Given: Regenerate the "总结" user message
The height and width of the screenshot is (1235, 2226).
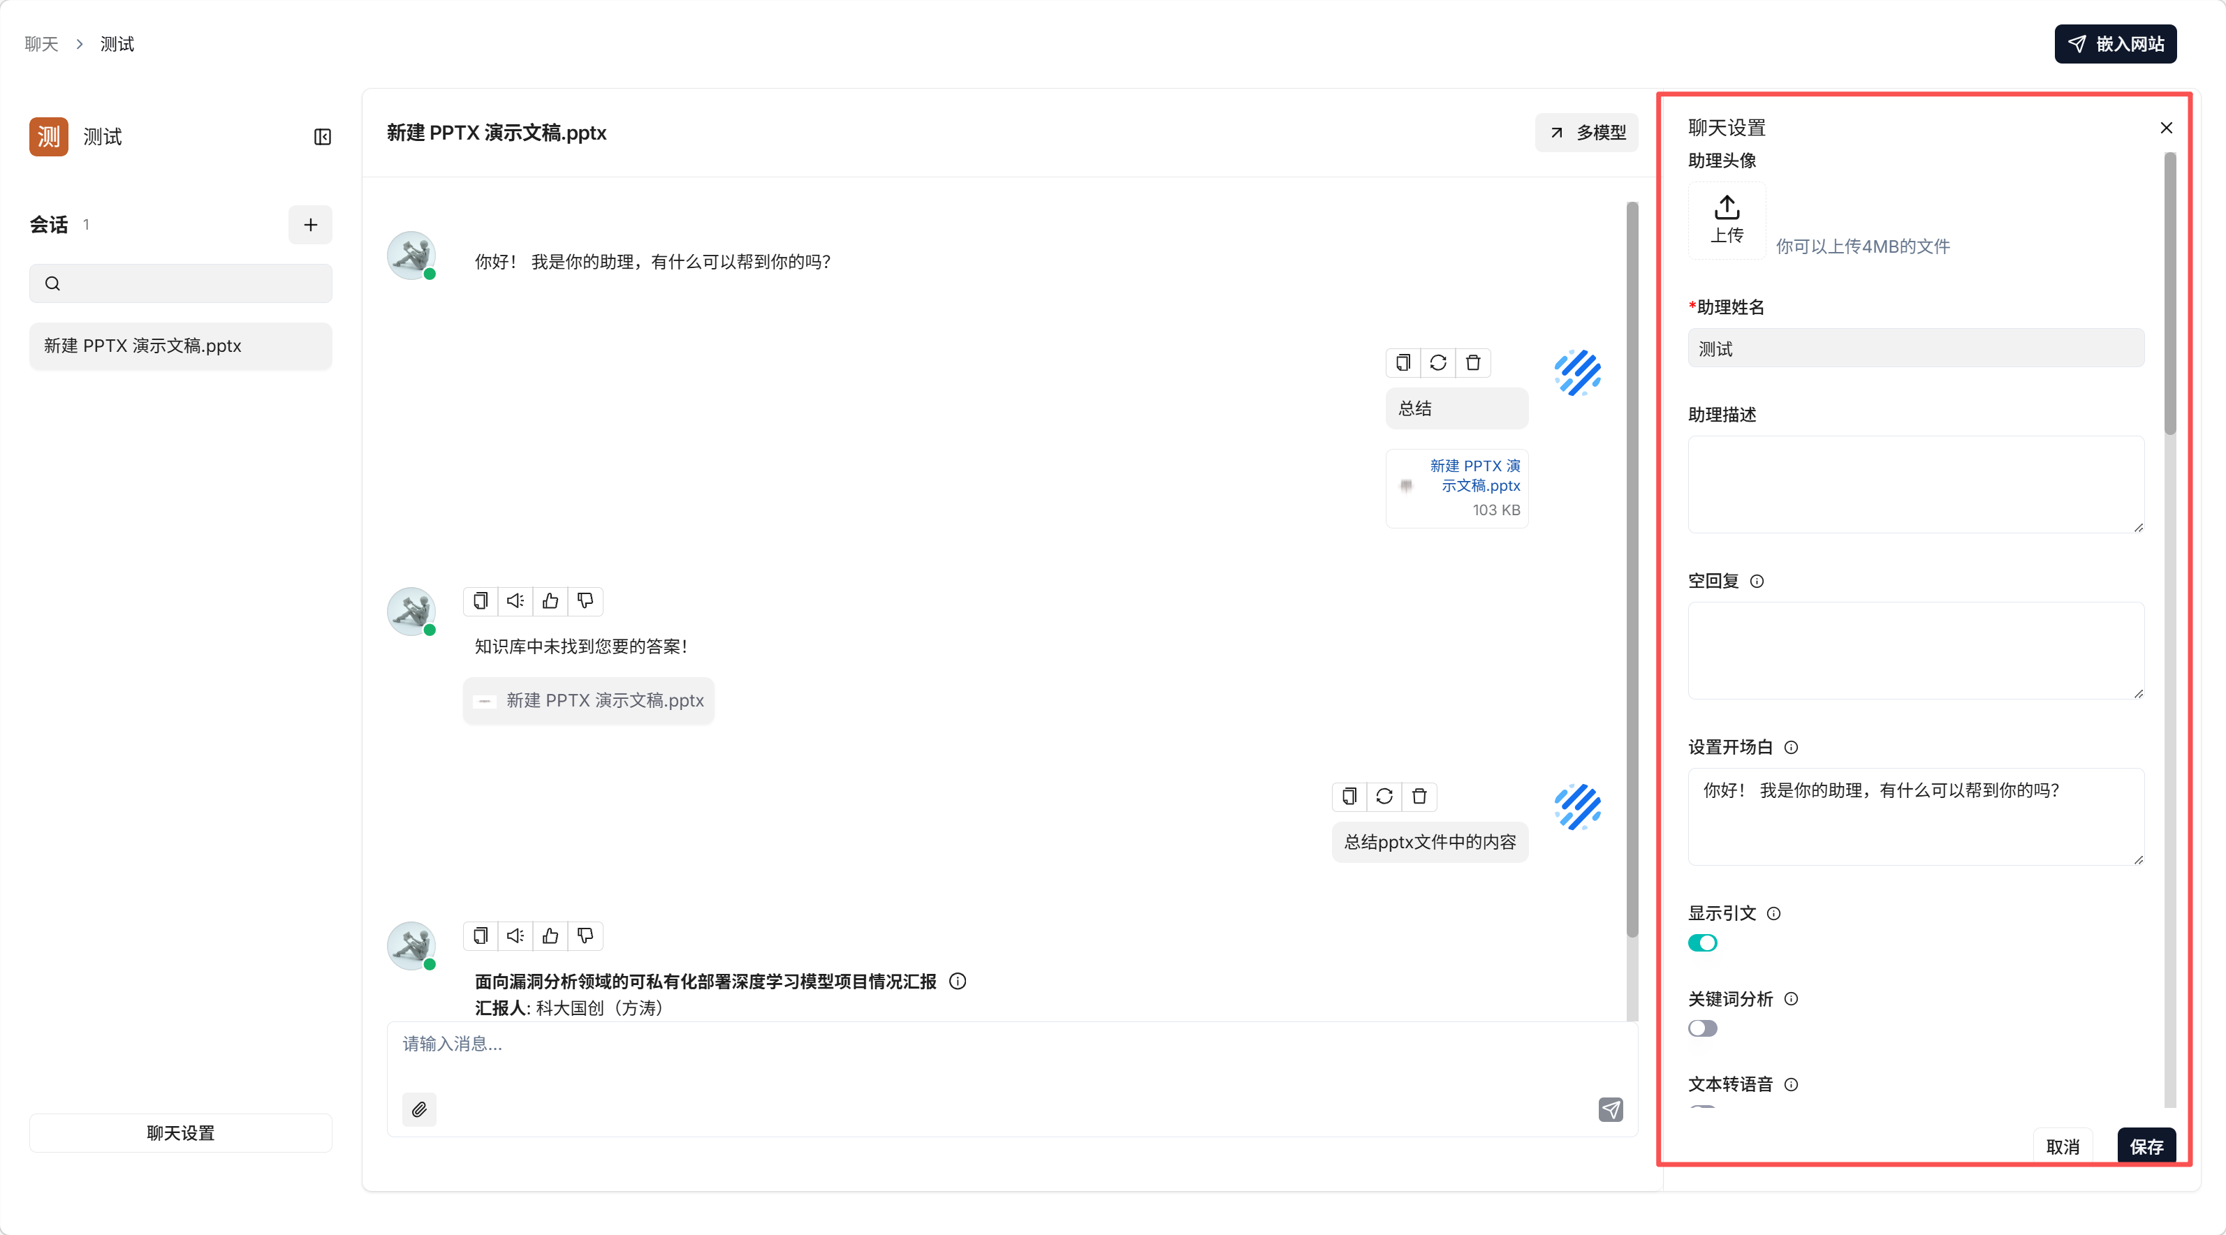Looking at the screenshot, I should [x=1438, y=363].
